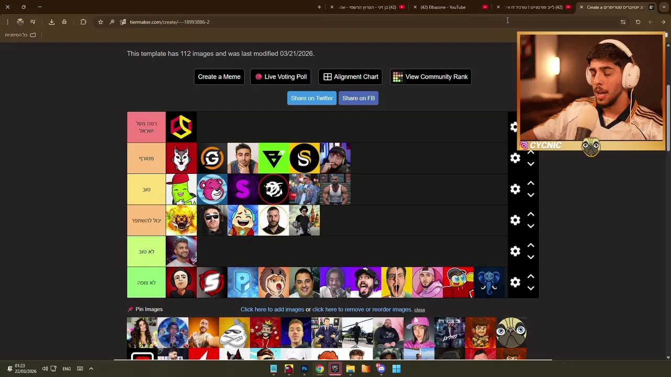This screenshot has height=377, width=671.
Task: Open the browser downloads icon
Action: [51, 22]
